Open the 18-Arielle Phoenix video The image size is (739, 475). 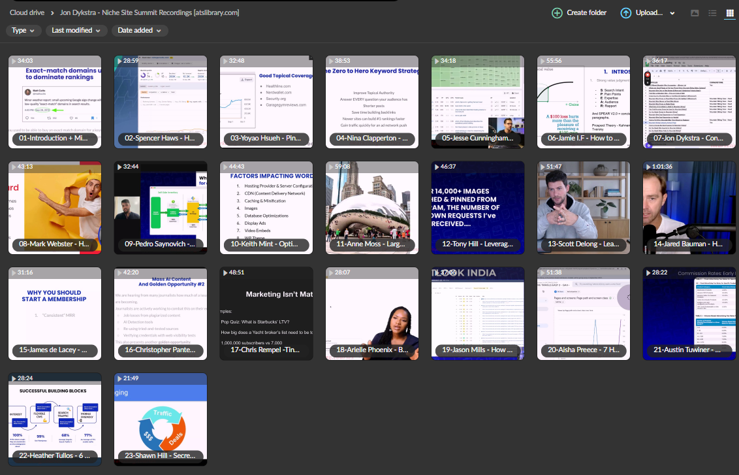click(372, 310)
